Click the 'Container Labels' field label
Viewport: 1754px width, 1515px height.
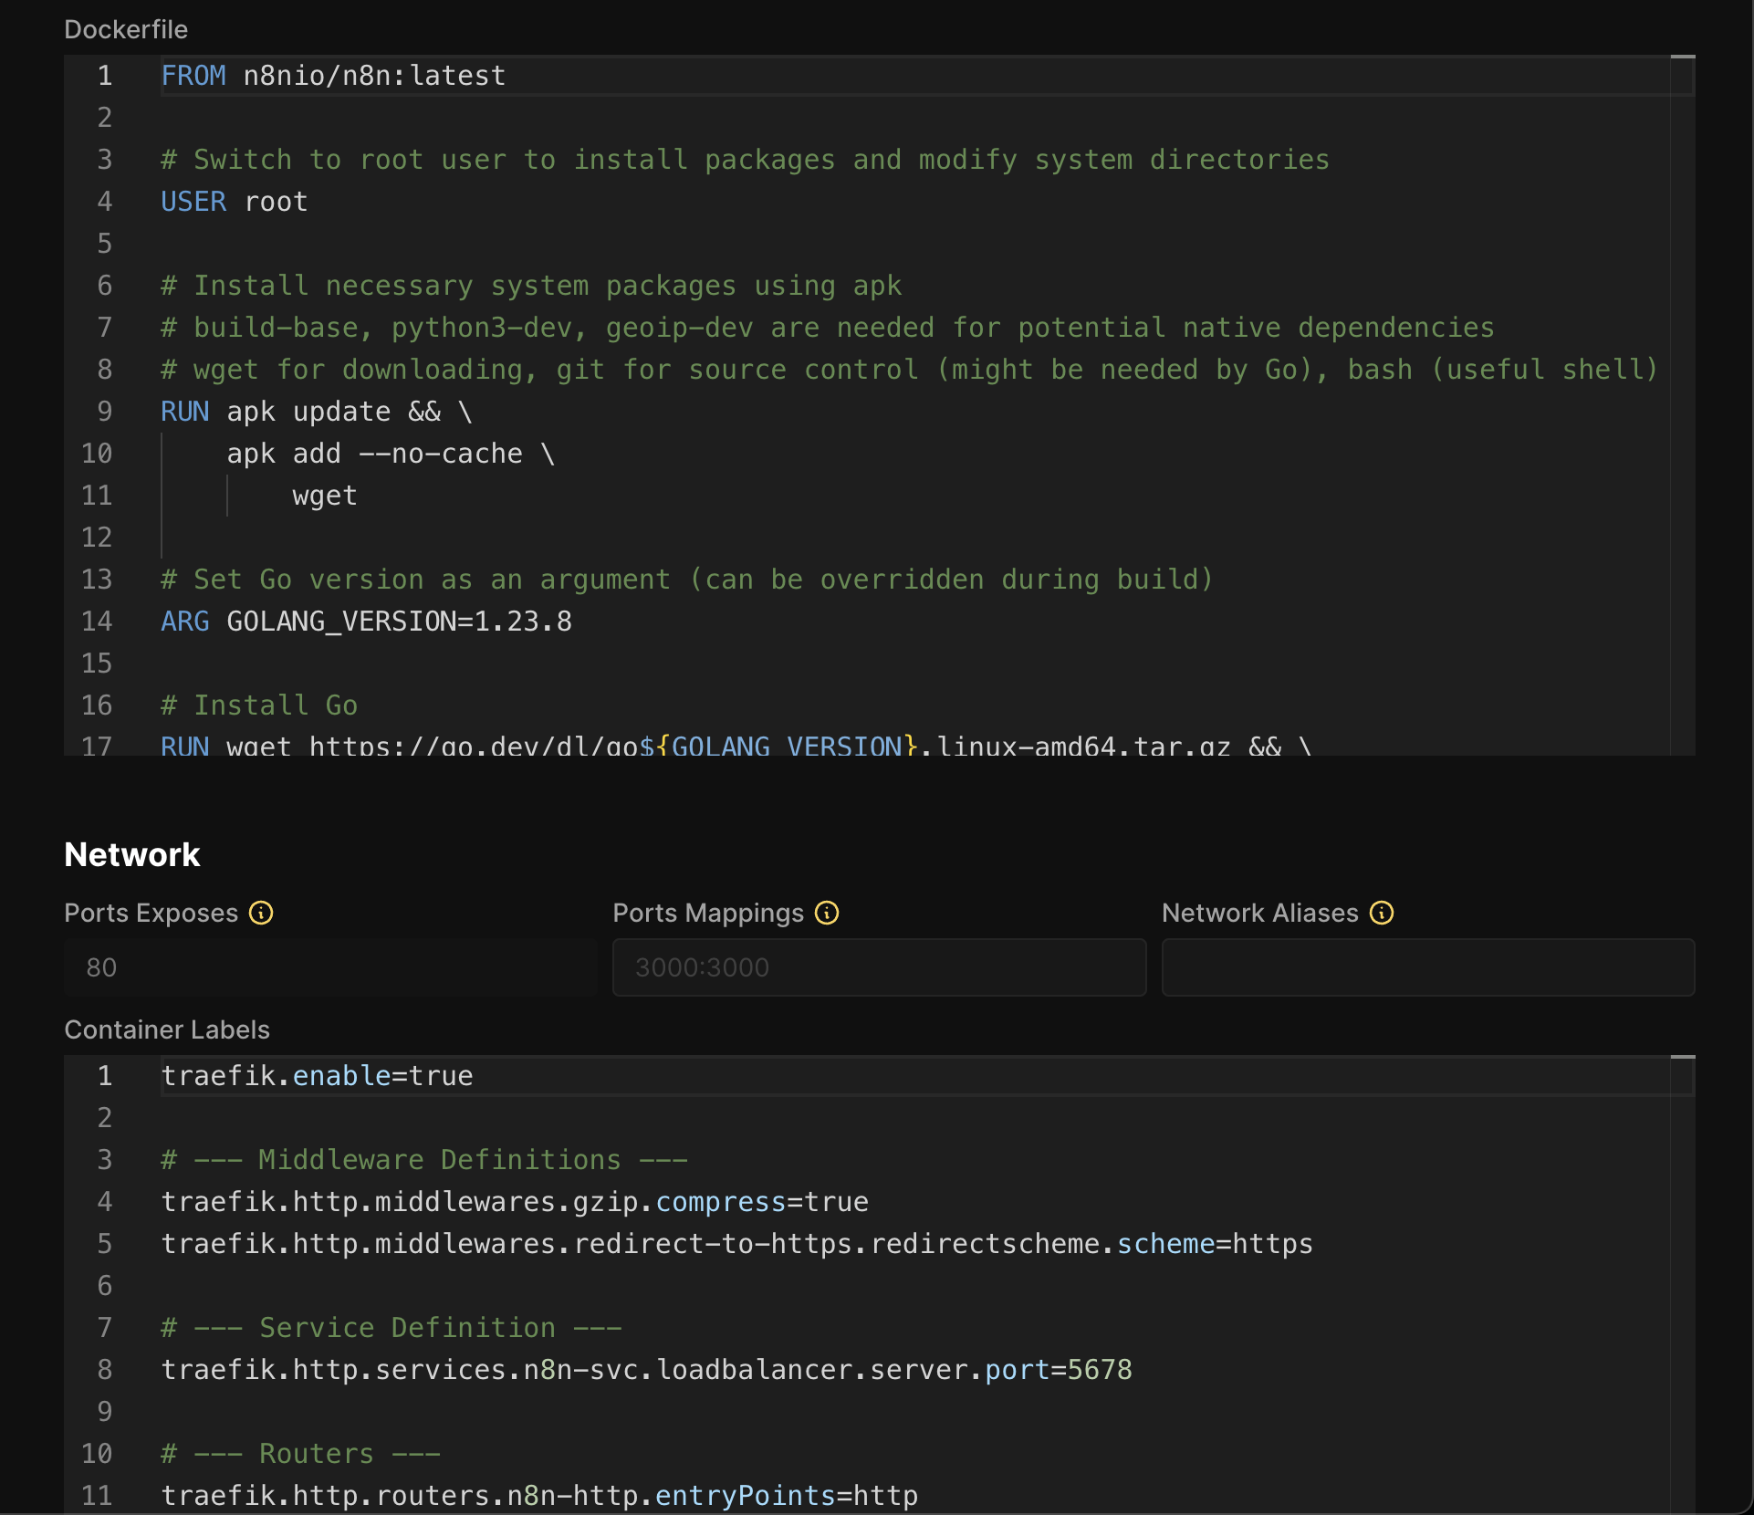167,1029
